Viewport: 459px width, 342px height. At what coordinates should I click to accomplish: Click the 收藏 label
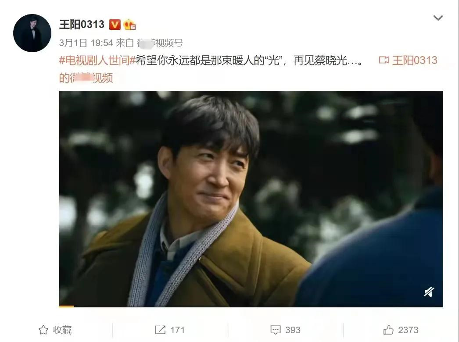[62, 330]
